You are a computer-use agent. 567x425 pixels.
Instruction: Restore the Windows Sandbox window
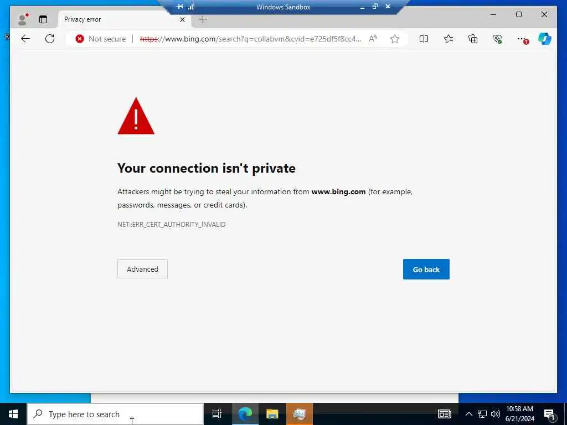[375, 6]
